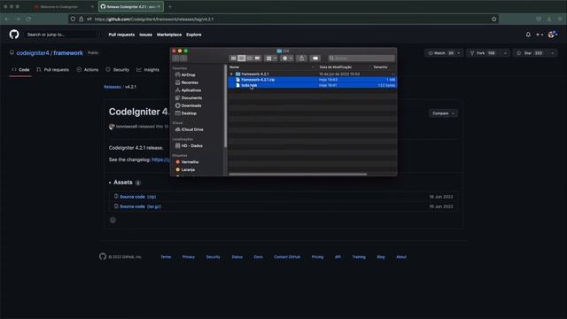Open the Insights repository tab
The width and height of the screenshot is (567, 319).
tap(148, 69)
